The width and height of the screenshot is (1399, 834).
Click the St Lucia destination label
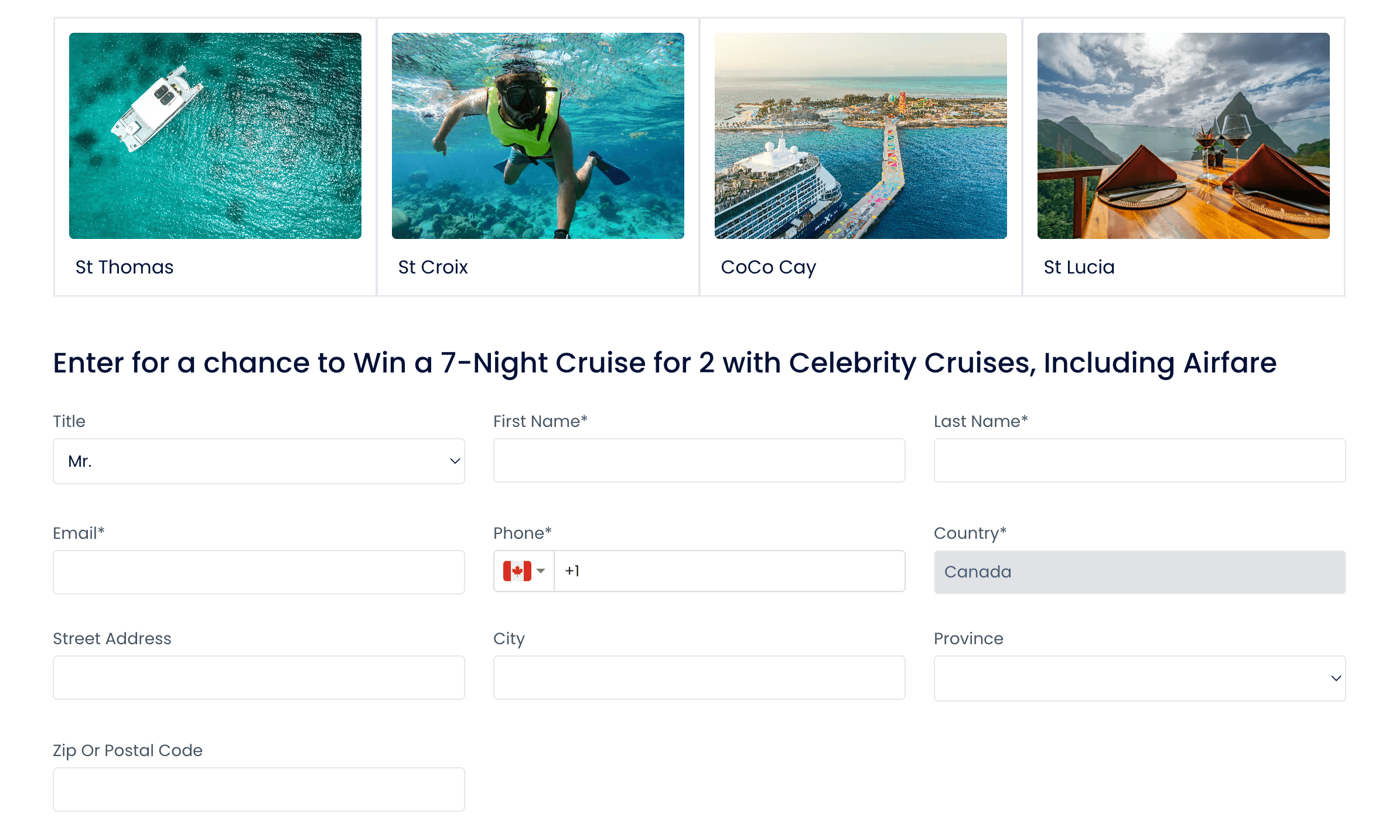pos(1079,267)
